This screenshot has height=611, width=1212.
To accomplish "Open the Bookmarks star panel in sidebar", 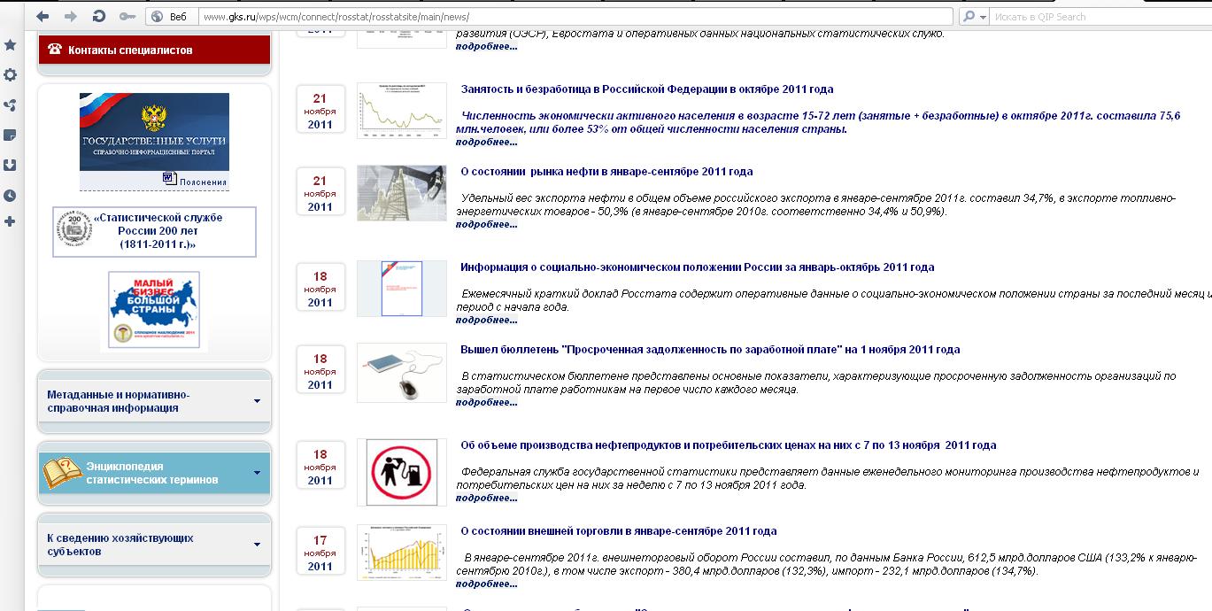I will pos(10,44).
